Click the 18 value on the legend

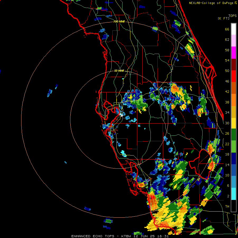tap(227, 154)
